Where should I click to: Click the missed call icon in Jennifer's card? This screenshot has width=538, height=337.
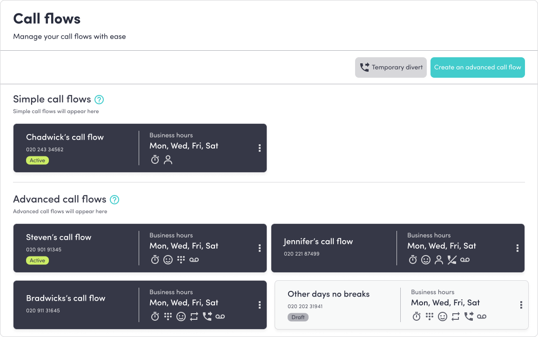(x=451, y=260)
